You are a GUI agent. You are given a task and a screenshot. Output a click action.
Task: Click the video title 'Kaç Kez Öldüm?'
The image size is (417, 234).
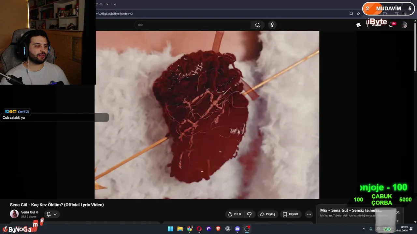pos(57,205)
